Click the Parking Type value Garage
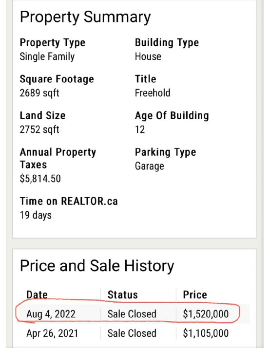 150,166
